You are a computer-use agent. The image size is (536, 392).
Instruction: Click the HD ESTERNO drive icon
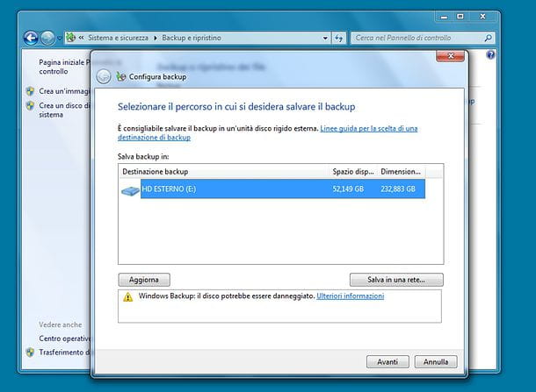tap(129, 187)
